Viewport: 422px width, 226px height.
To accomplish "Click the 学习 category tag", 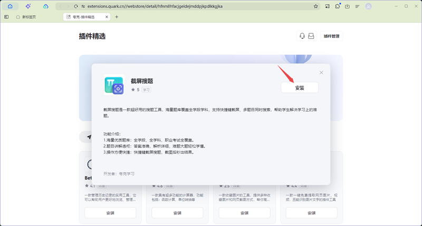I will click(x=146, y=90).
